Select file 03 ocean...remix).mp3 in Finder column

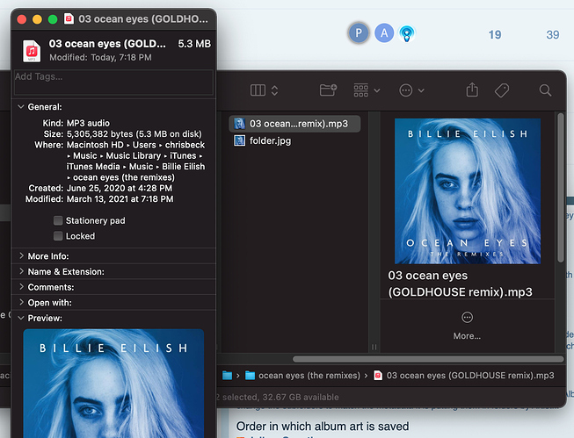294,124
